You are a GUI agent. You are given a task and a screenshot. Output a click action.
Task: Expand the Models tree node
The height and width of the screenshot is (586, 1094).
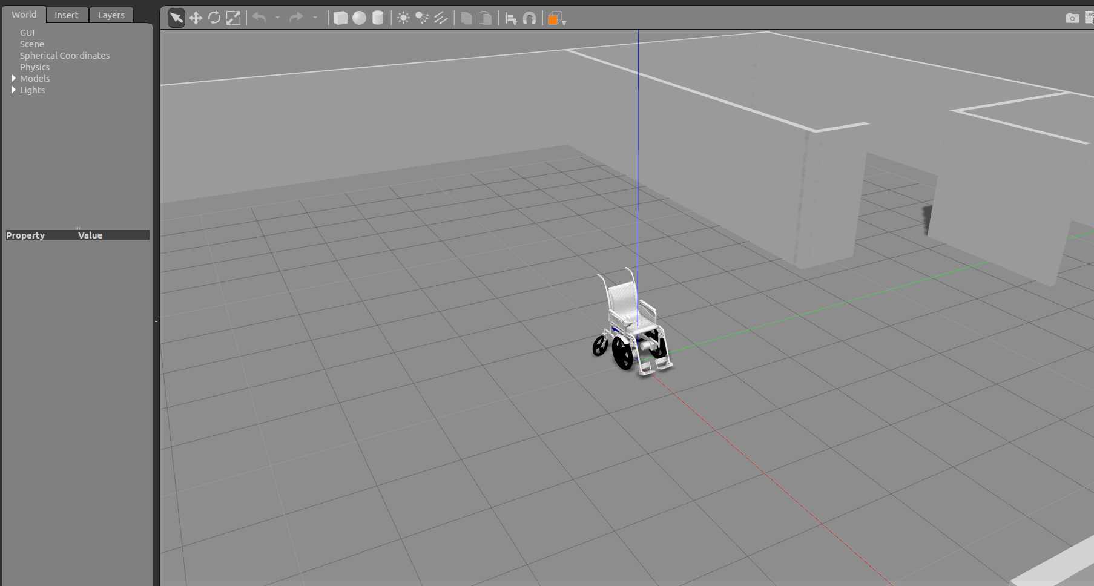pos(13,79)
